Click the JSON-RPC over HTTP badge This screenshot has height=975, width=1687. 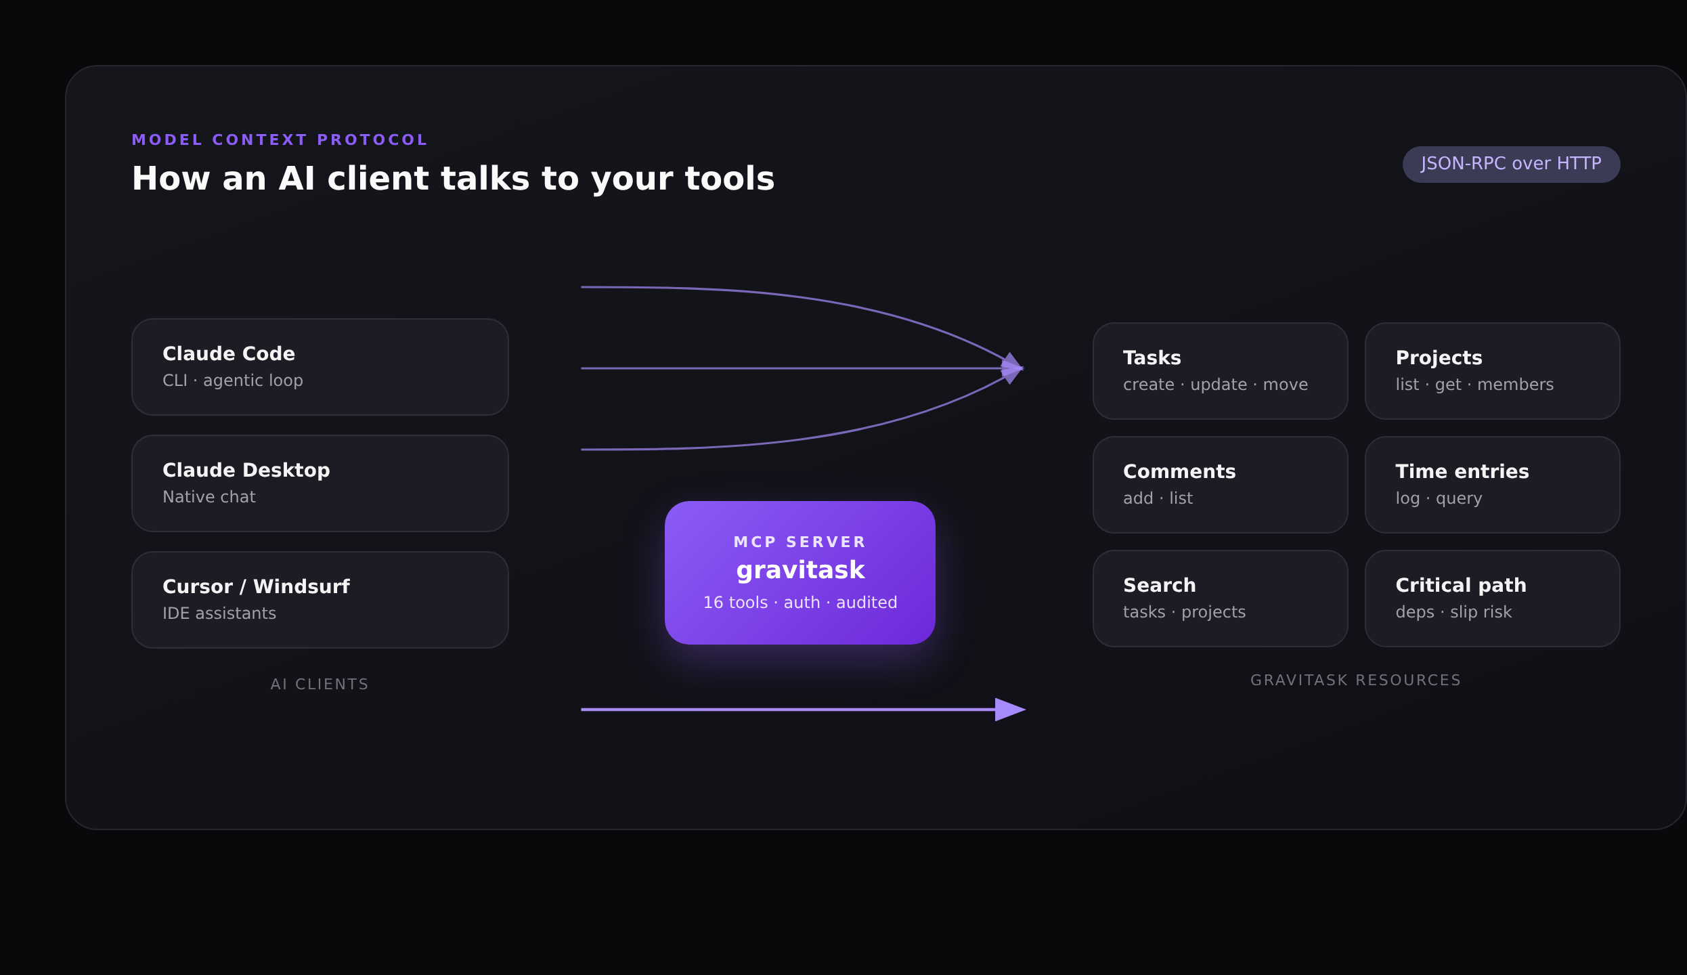(x=1511, y=165)
